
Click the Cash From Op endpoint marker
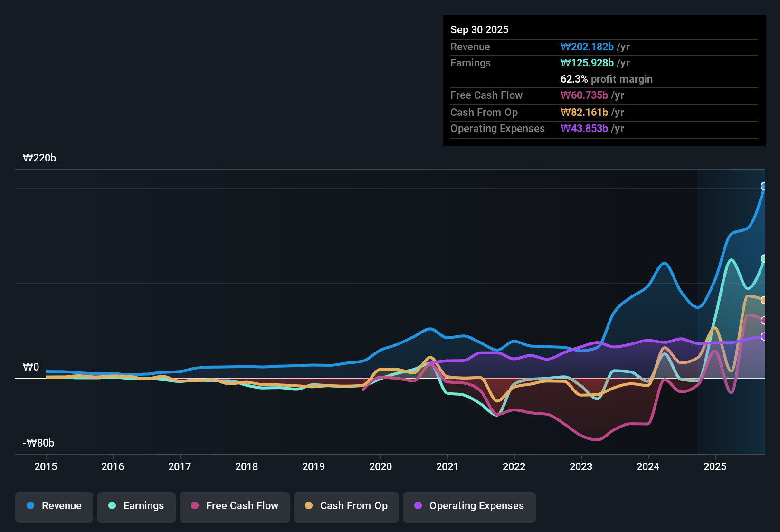pos(764,299)
